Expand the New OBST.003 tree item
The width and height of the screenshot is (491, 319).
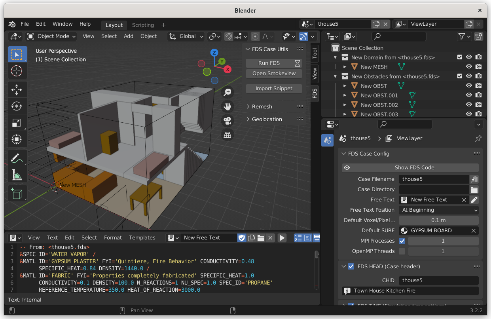345,114
